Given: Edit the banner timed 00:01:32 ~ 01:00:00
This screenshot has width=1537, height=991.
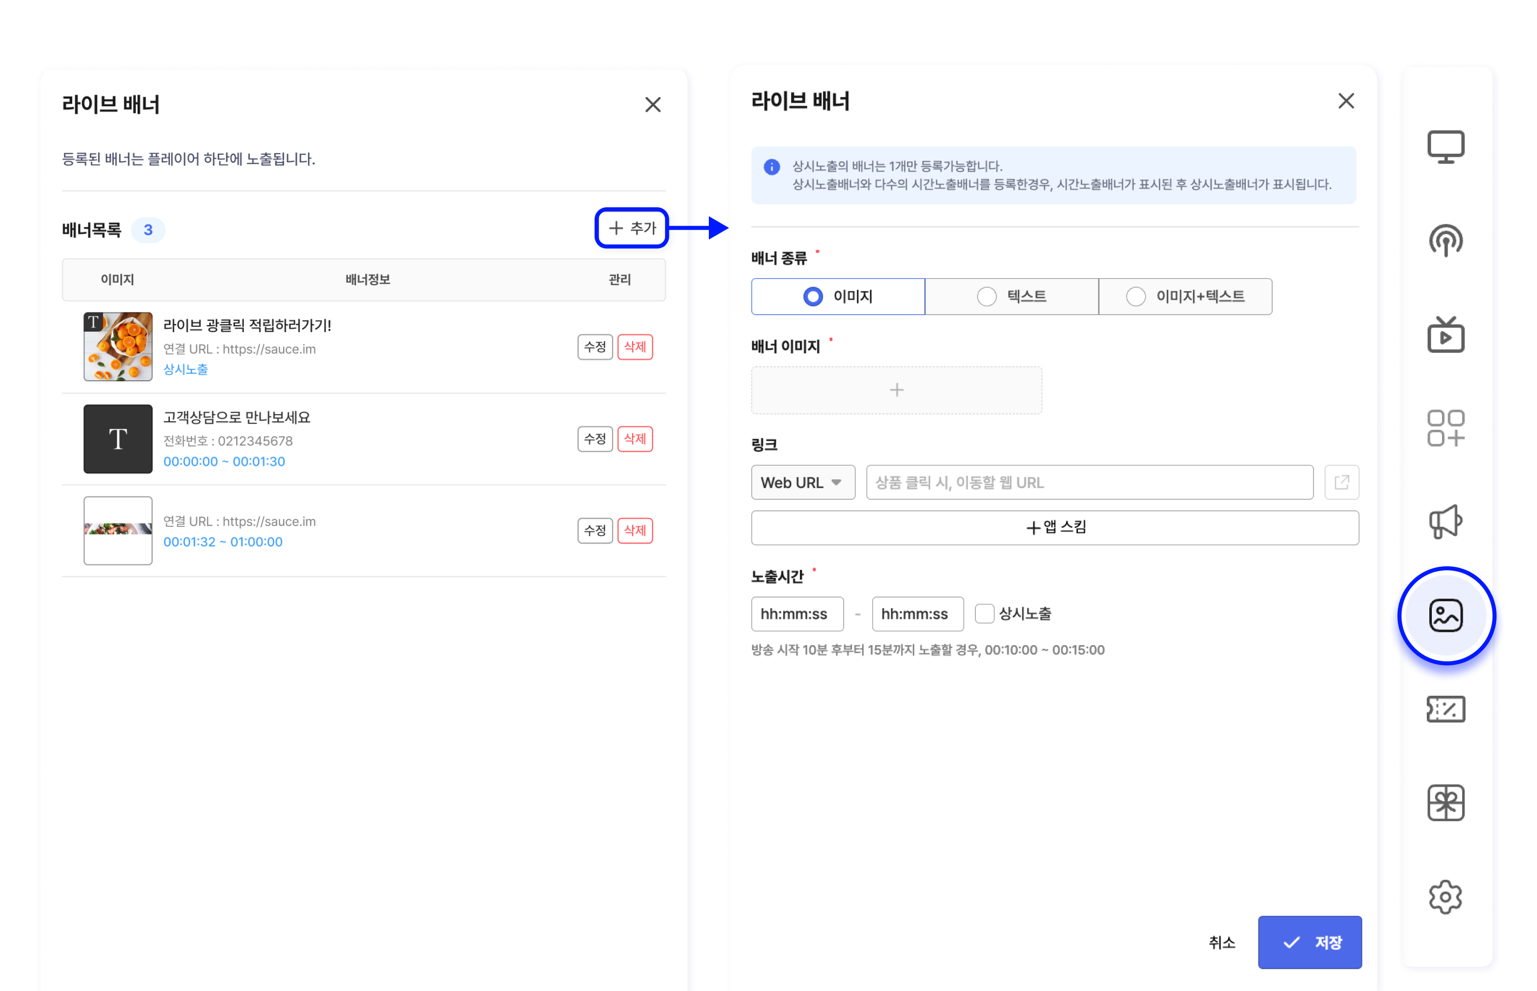Looking at the screenshot, I should click(x=595, y=531).
